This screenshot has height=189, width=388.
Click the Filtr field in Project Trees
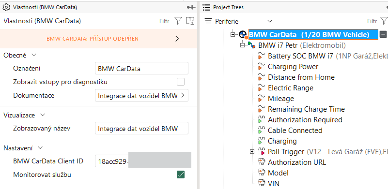(372, 21)
